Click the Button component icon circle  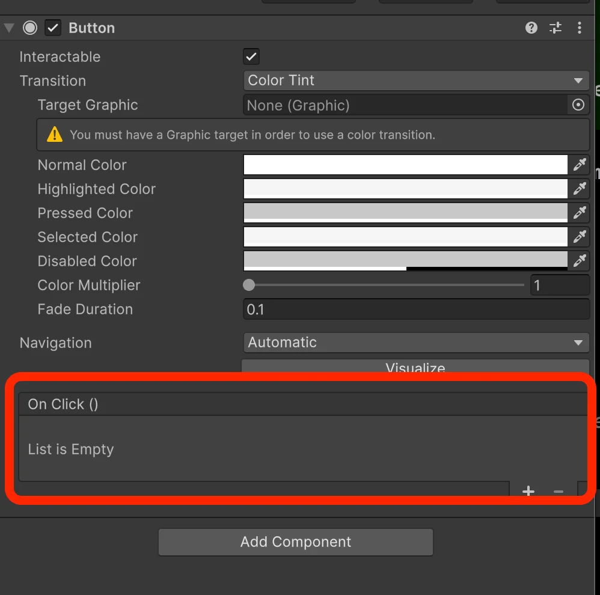pyautogui.click(x=30, y=28)
